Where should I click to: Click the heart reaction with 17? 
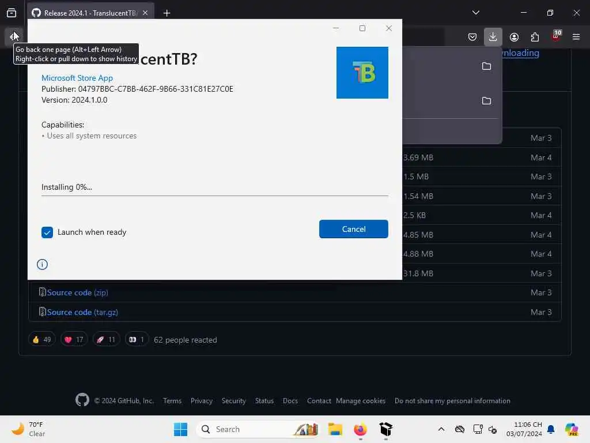pos(74,339)
